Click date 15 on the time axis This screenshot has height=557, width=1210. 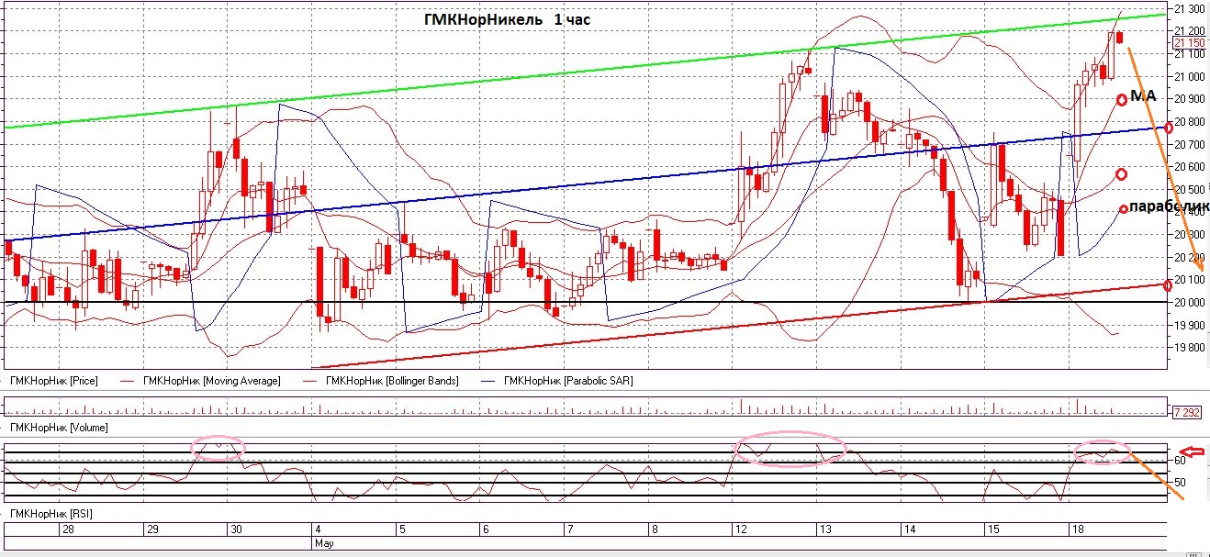(x=992, y=530)
